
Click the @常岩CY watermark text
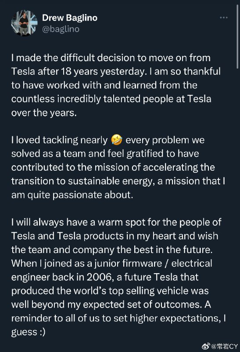pos(224,346)
